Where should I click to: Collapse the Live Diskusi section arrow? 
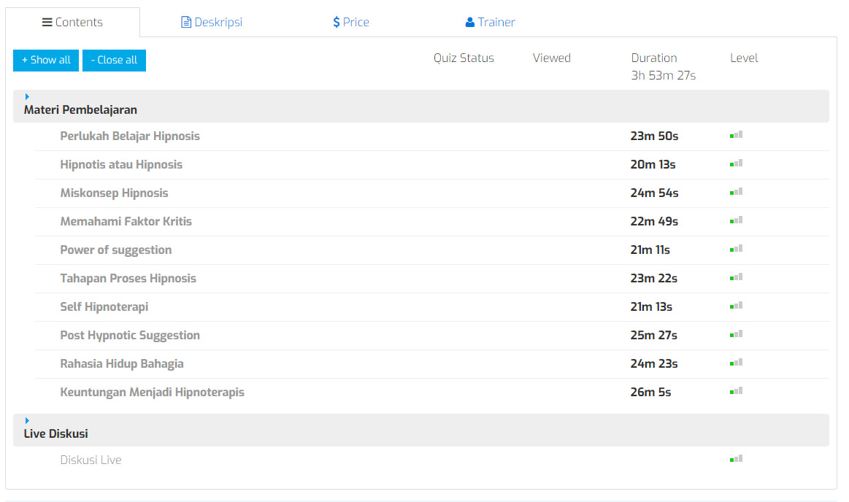click(x=27, y=420)
